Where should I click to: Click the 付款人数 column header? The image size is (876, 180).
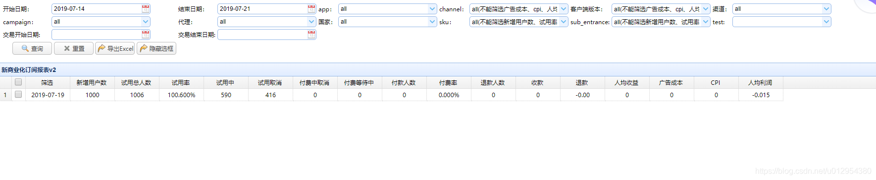point(404,82)
